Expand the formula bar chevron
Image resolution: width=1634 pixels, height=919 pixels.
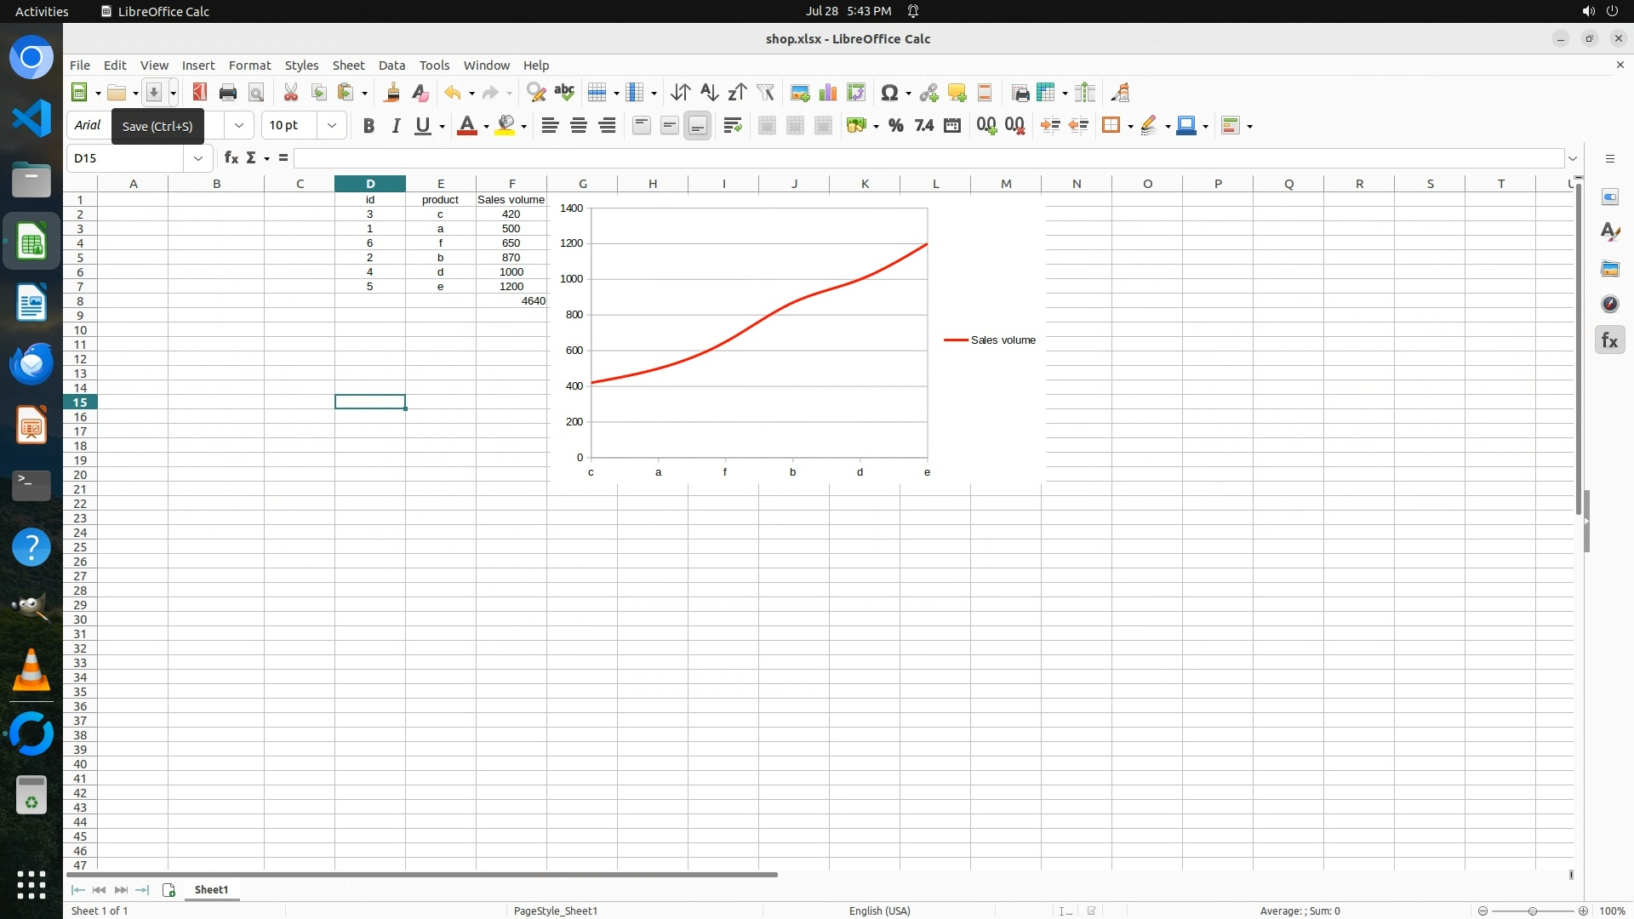(x=1573, y=158)
